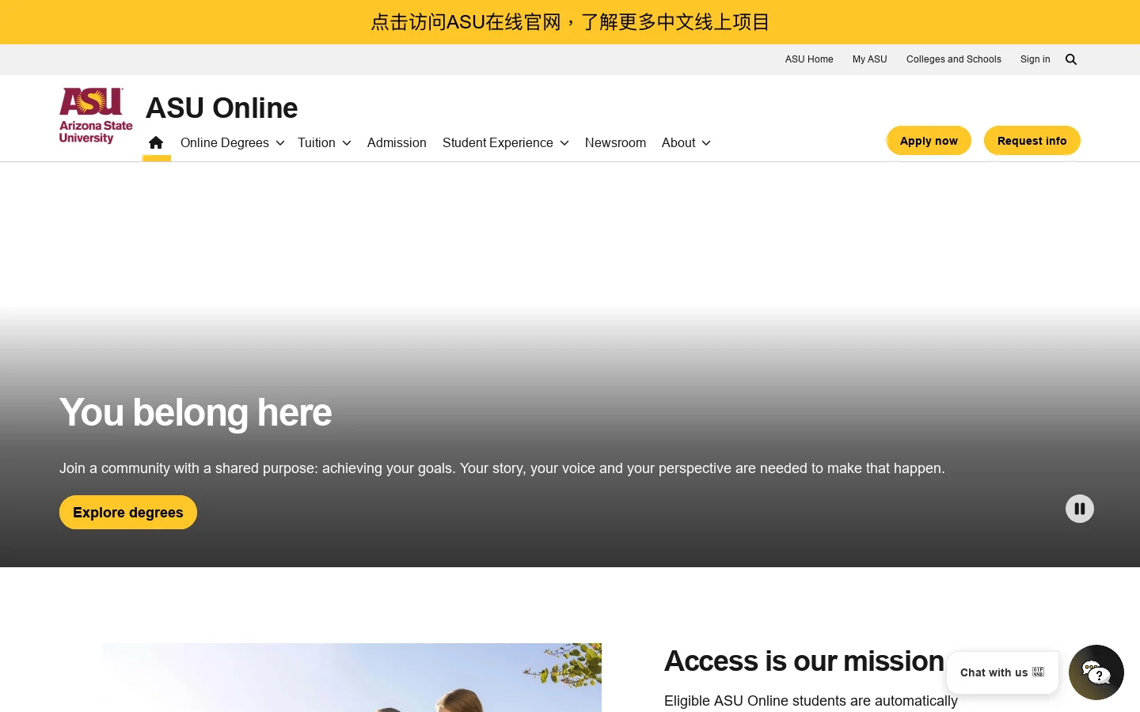The image size is (1140, 712).
Task: Click the Sign in link
Action: point(1035,59)
